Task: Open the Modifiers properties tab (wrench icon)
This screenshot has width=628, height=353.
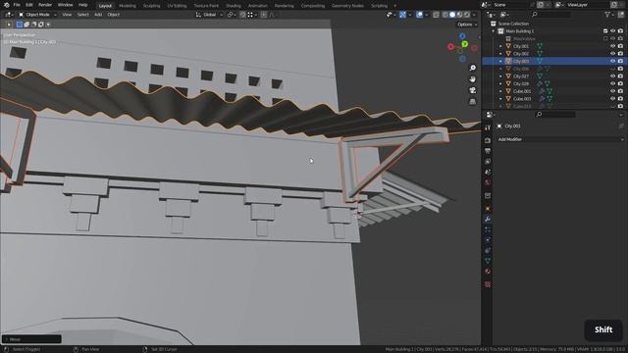Action: tap(488, 219)
